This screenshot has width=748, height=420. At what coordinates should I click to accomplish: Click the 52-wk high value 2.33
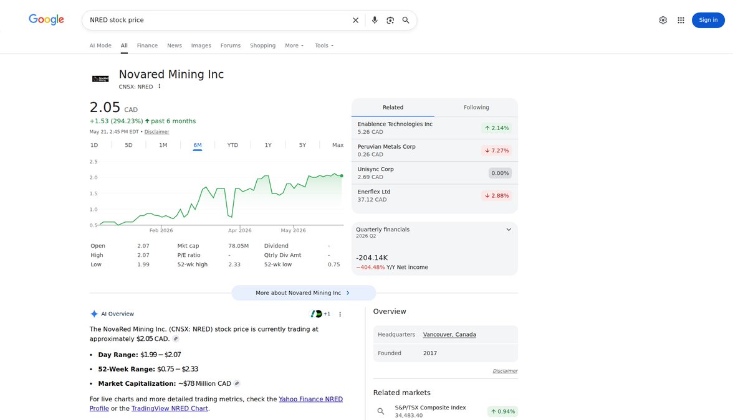[x=234, y=264]
